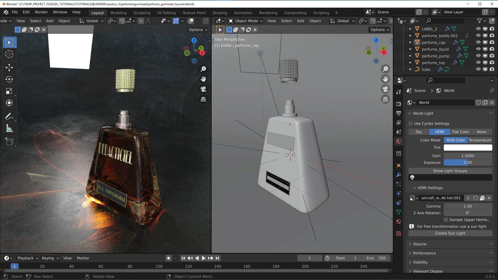Select the Move tool
498x280 pixels.
pos(9,67)
